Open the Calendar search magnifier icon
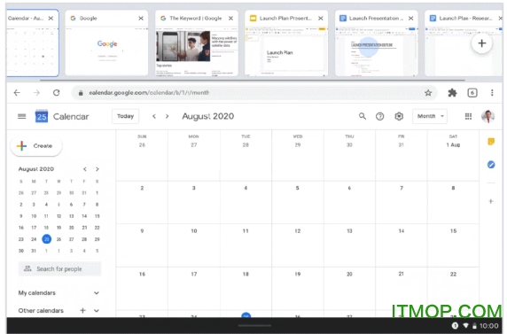 [x=363, y=116]
